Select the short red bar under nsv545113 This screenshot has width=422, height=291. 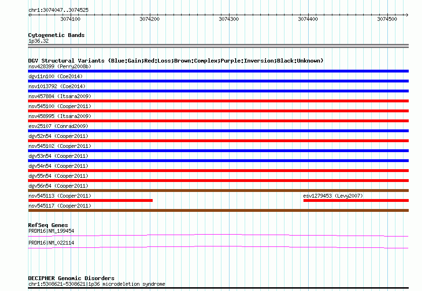pos(91,200)
